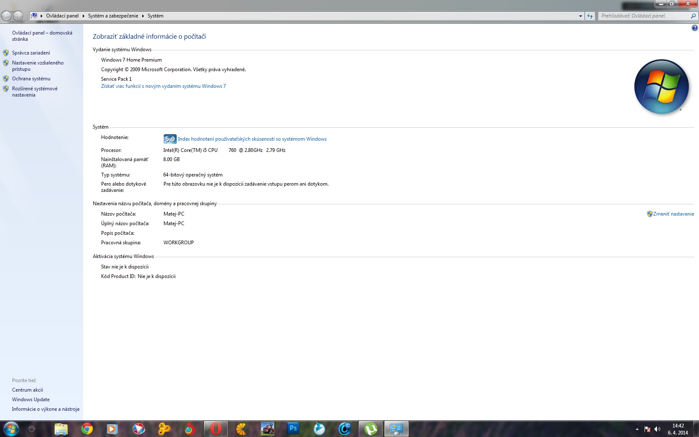Select 'Windows 7 Home Premium' text
Viewport: 699px width, 437px height.
tap(131, 60)
